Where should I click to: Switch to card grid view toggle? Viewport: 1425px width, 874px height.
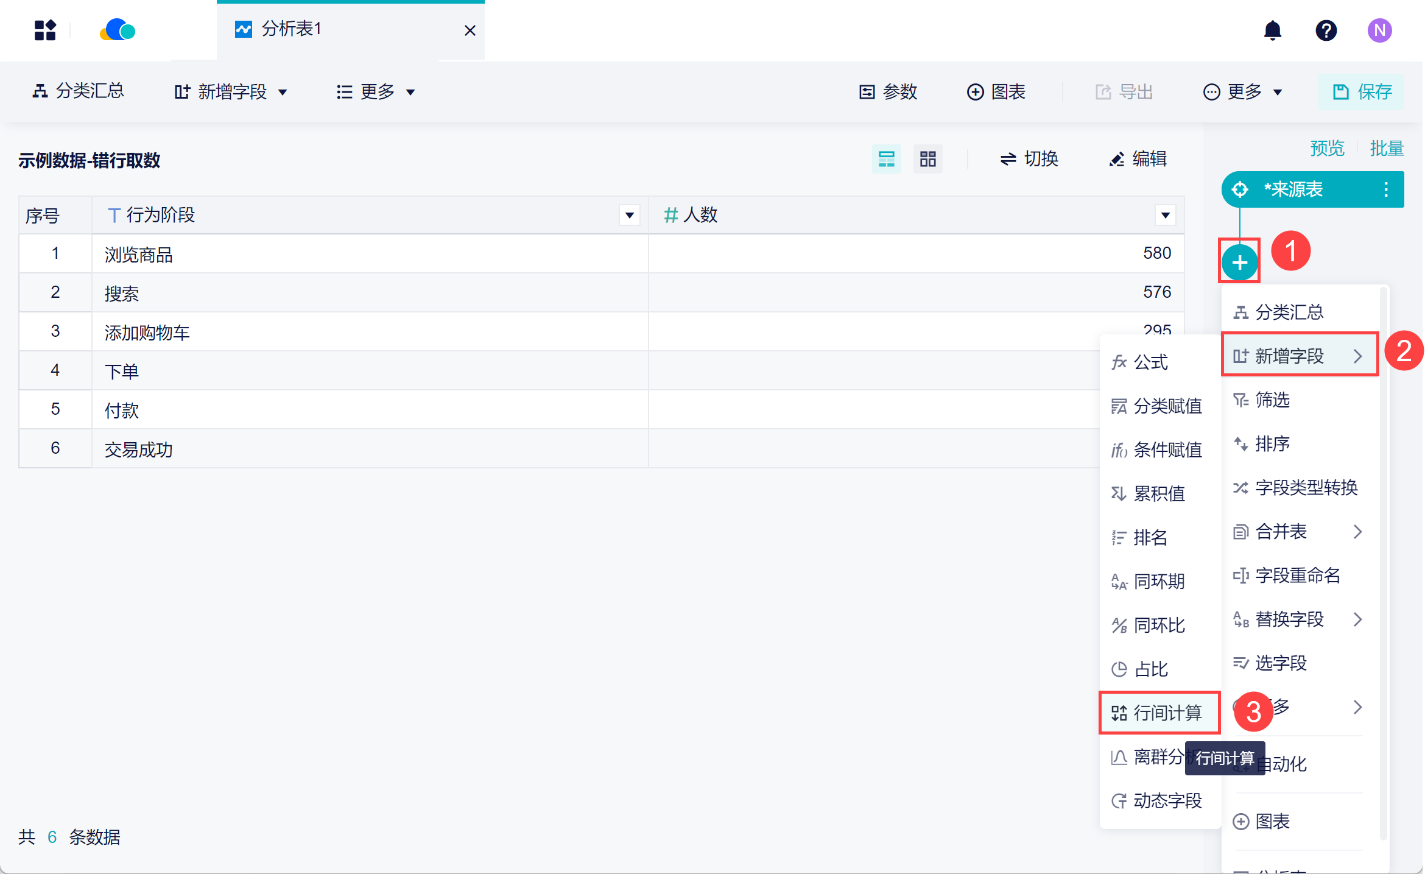[x=927, y=160]
